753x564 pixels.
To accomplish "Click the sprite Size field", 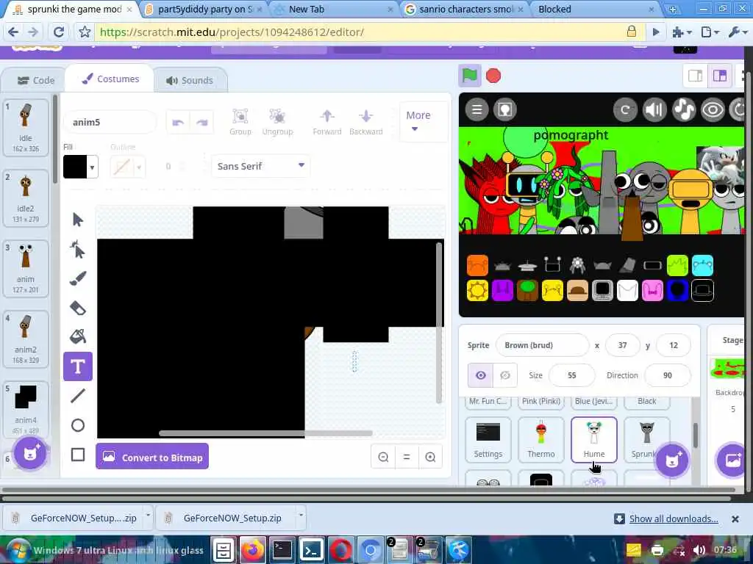I will (x=571, y=375).
